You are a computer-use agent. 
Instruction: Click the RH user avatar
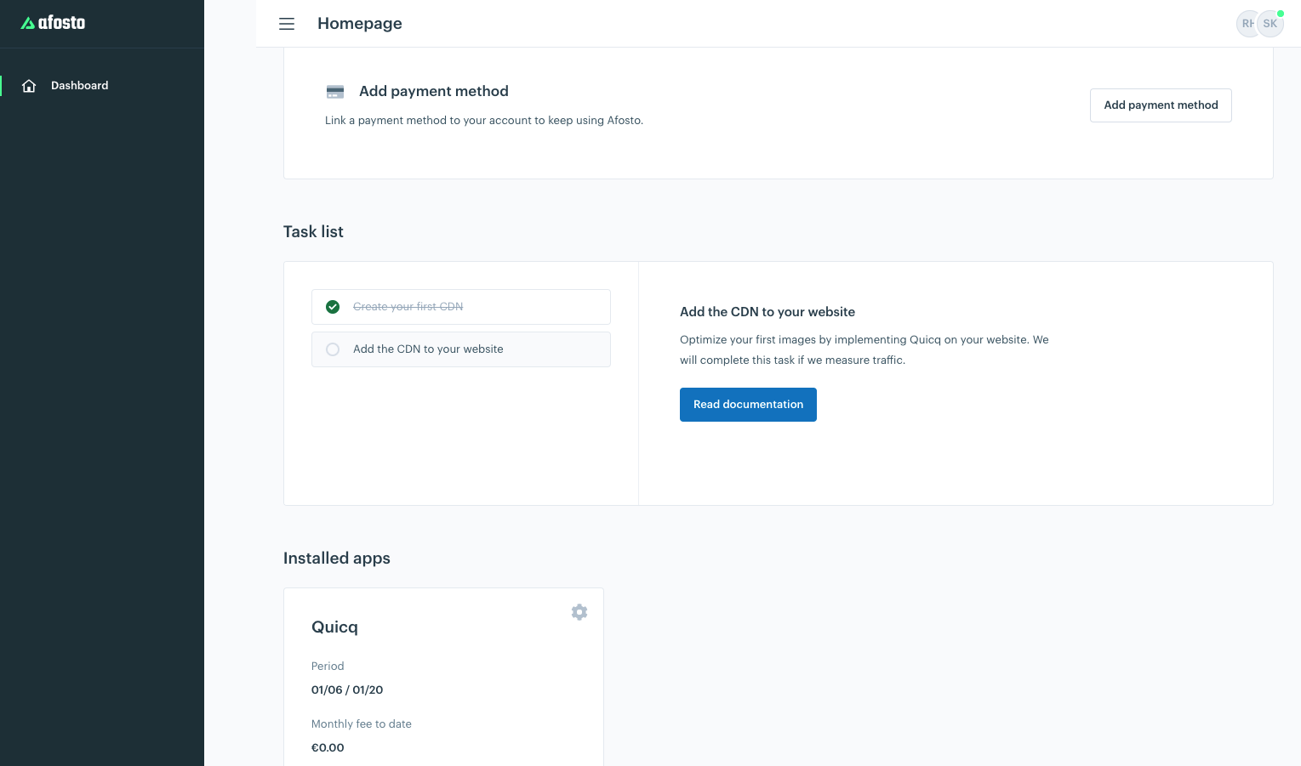click(x=1247, y=24)
